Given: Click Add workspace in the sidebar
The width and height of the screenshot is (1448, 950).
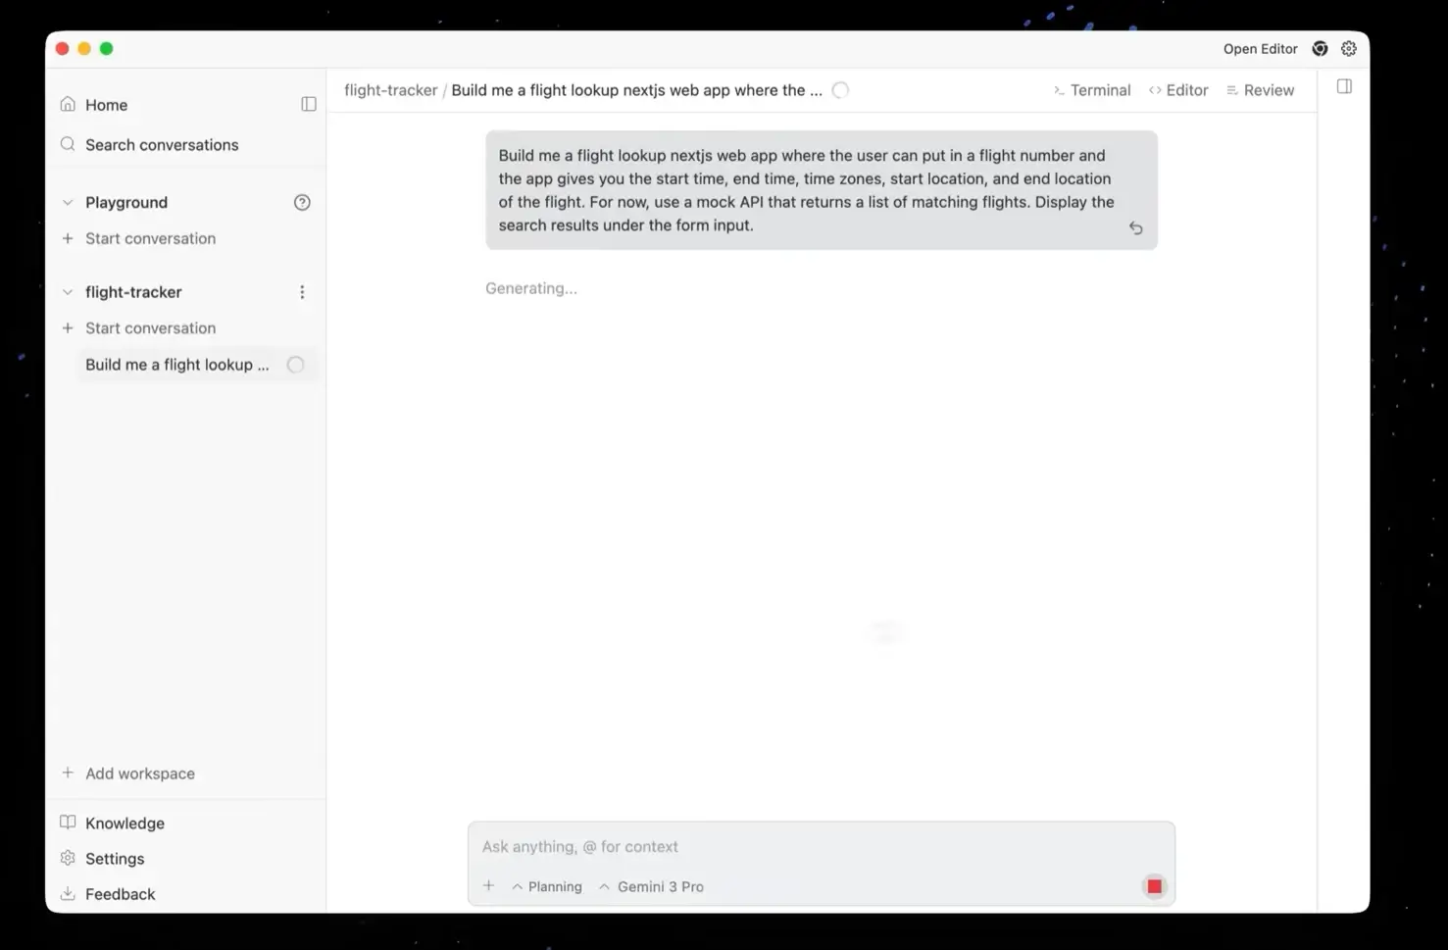Looking at the screenshot, I should pyautogui.click(x=139, y=774).
